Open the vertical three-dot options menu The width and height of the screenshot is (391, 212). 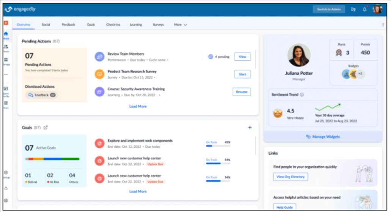tap(383, 25)
